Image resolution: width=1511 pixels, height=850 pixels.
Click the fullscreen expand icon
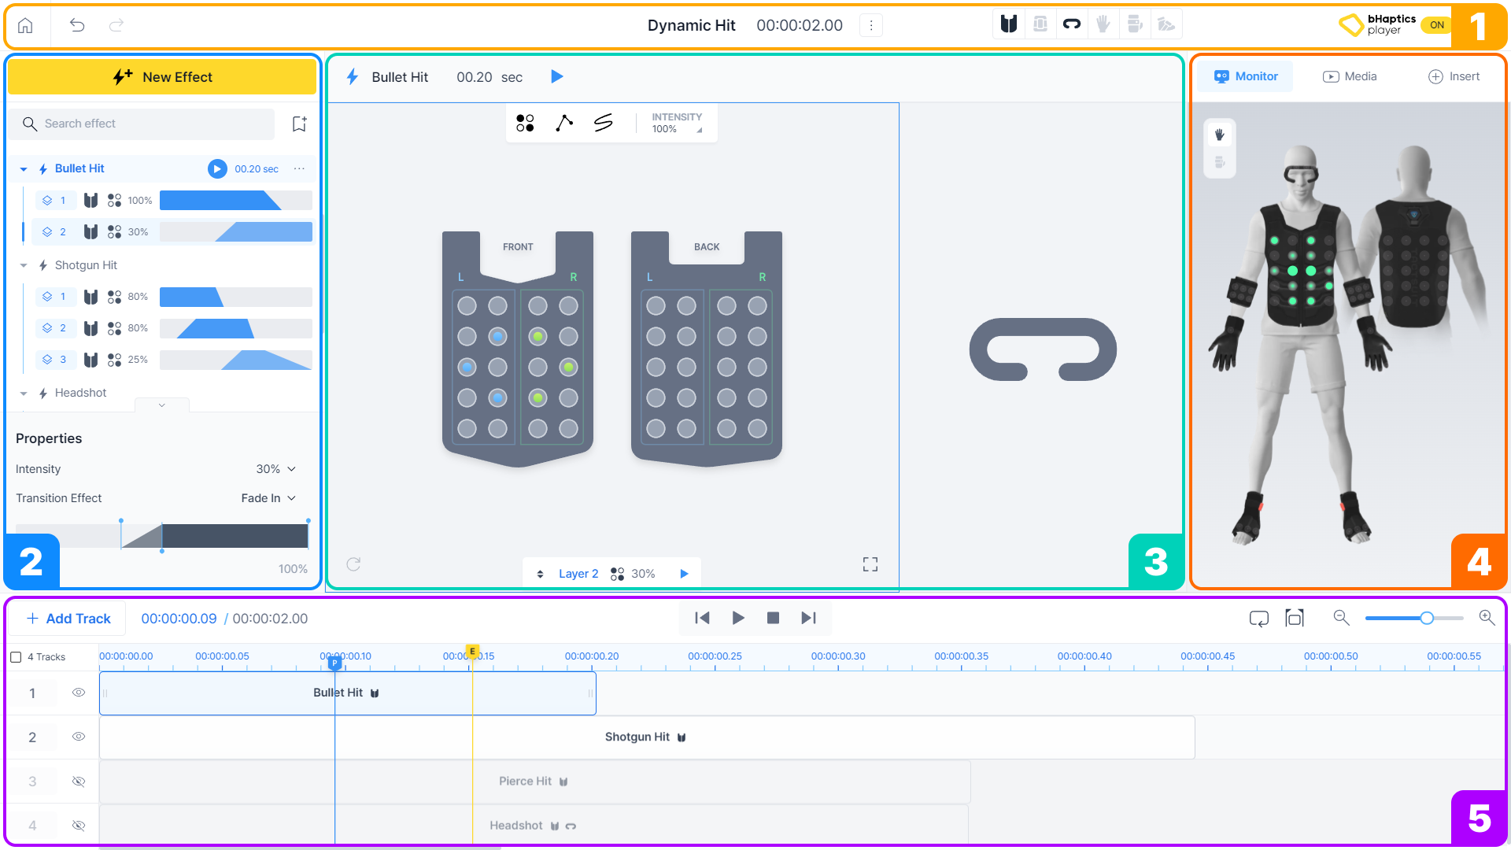click(x=870, y=564)
